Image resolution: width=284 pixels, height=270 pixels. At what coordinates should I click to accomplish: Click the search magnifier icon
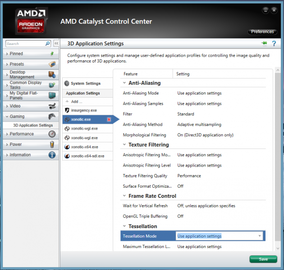tap(48, 44)
